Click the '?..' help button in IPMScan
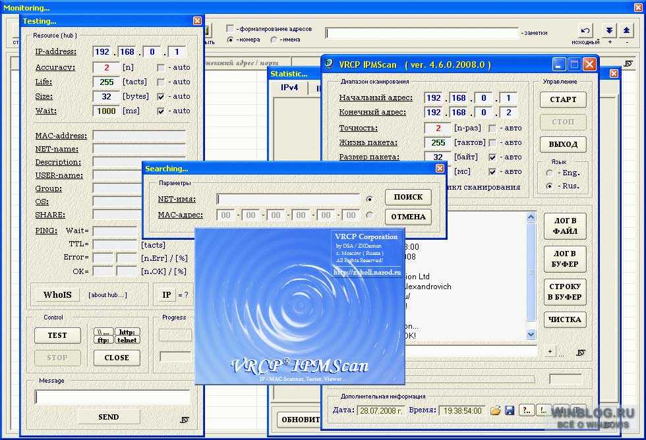Image resolution: width=646 pixels, height=440 pixels. point(527,410)
